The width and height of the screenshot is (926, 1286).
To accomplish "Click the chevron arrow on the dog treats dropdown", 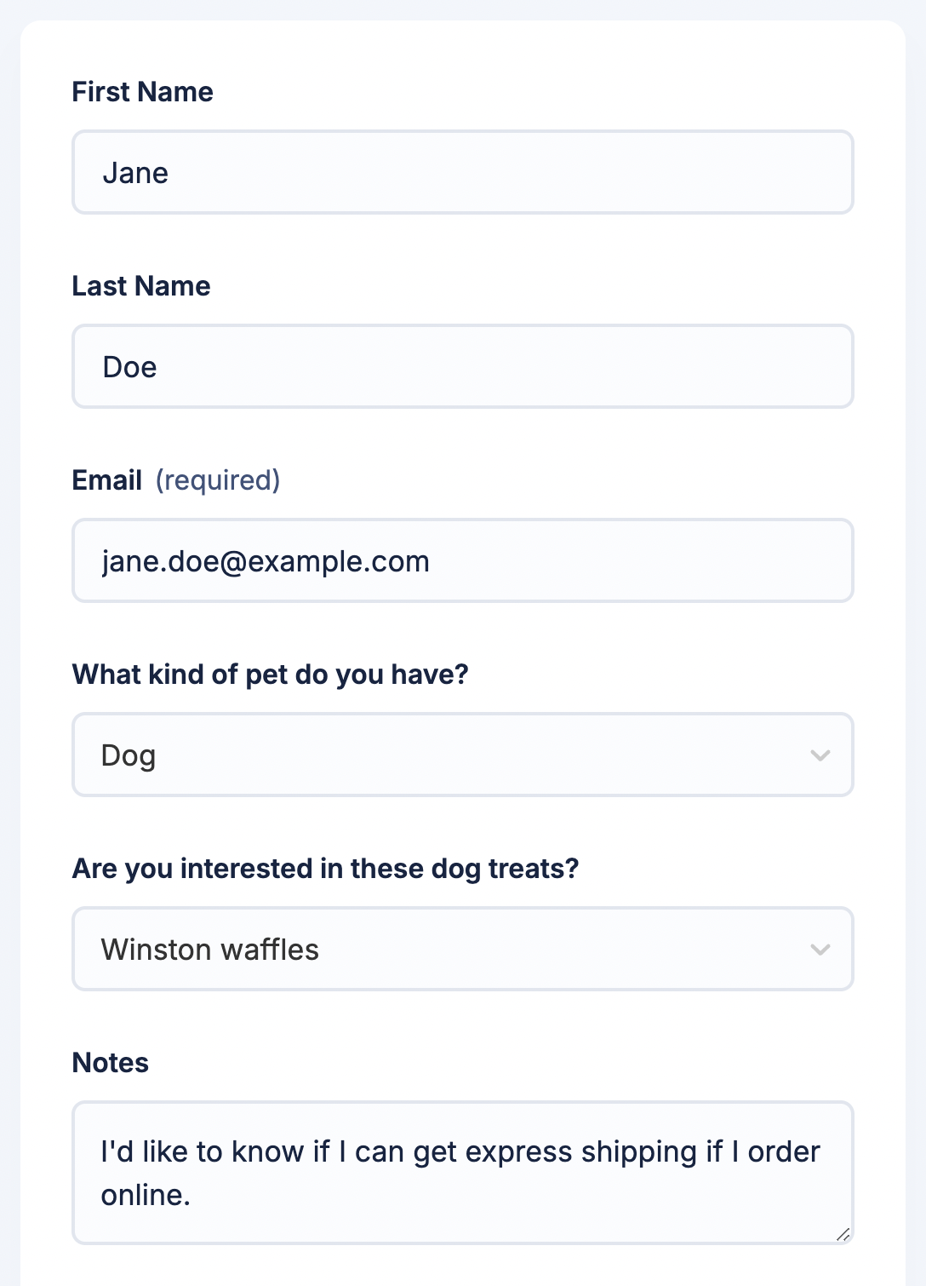I will tap(820, 950).
